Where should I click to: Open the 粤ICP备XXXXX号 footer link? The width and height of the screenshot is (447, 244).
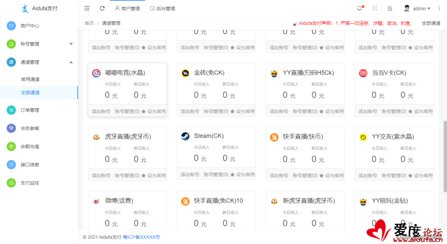click(x=142, y=237)
